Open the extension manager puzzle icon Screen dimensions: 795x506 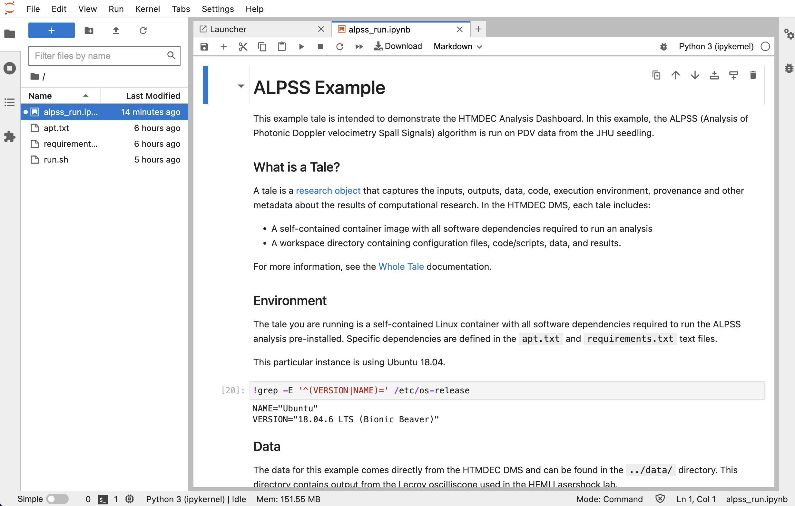[9, 137]
